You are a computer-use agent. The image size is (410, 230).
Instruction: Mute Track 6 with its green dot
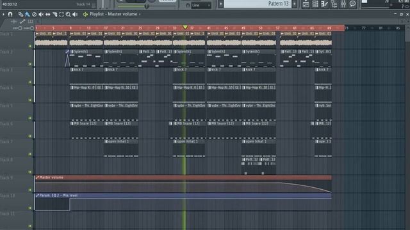[30, 136]
